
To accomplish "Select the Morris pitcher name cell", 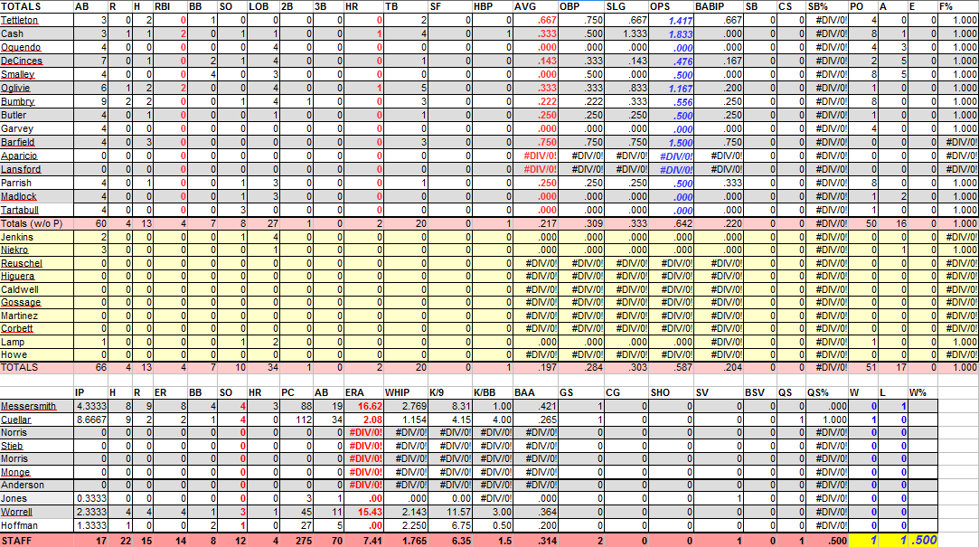I will coord(37,459).
